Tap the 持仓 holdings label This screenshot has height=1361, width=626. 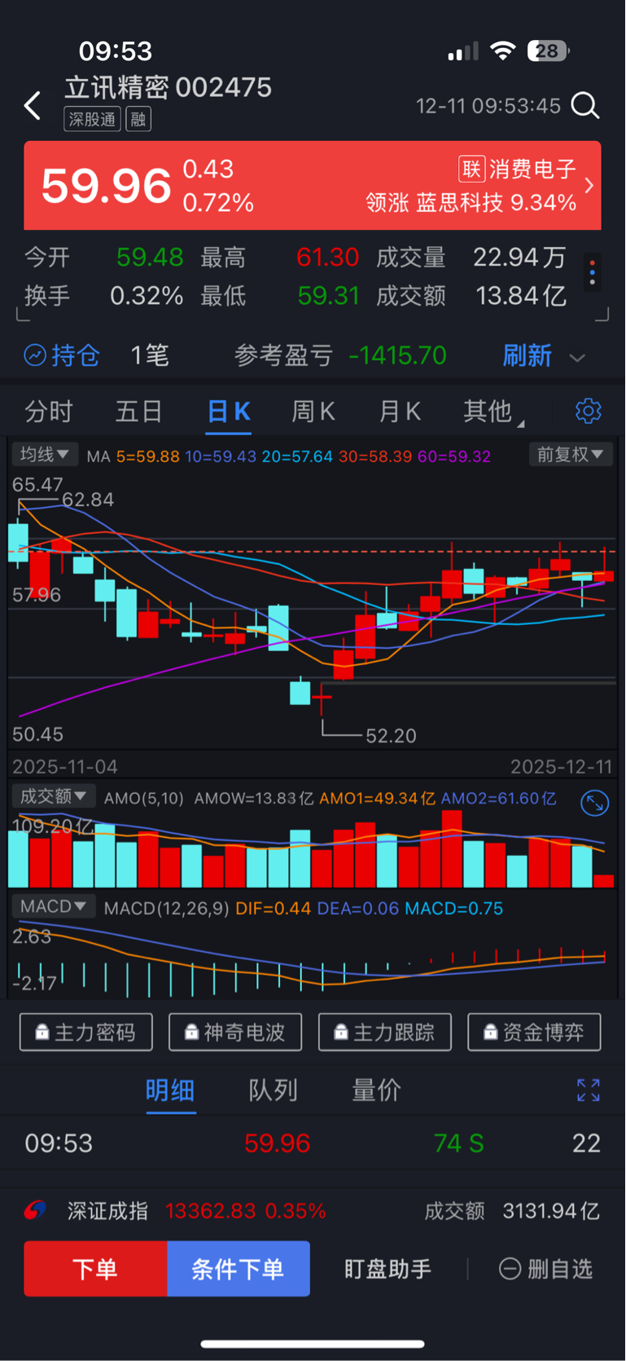click(x=75, y=355)
